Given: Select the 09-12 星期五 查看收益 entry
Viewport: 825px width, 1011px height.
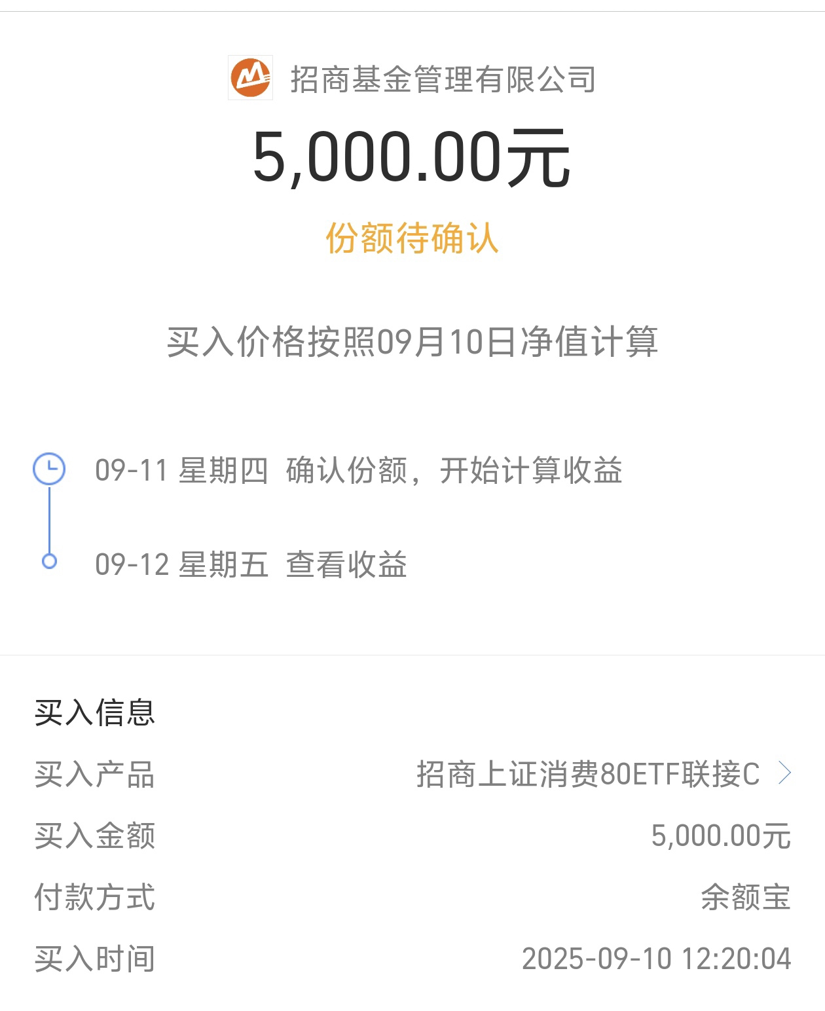Looking at the screenshot, I should (x=251, y=564).
